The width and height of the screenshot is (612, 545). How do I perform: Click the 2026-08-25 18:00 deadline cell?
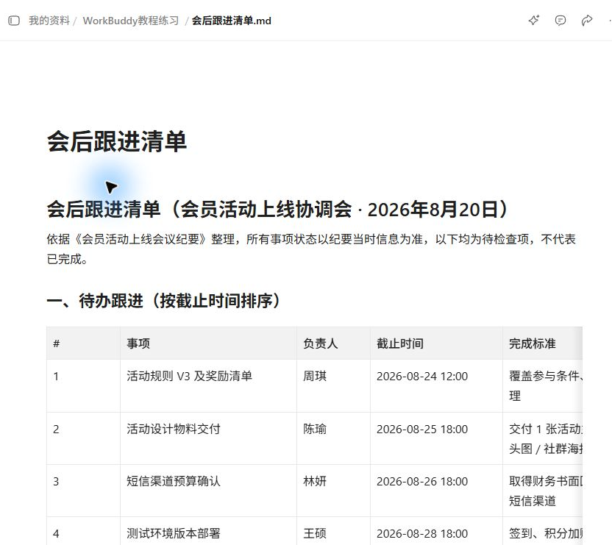pyautogui.click(x=436, y=438)
